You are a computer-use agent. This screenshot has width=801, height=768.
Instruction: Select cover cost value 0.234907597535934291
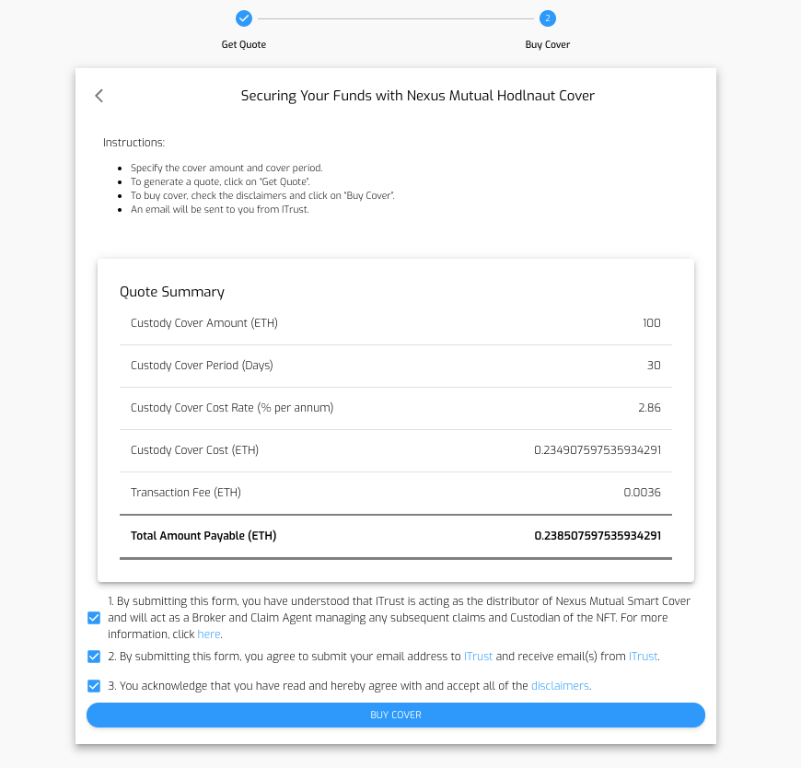598,450
